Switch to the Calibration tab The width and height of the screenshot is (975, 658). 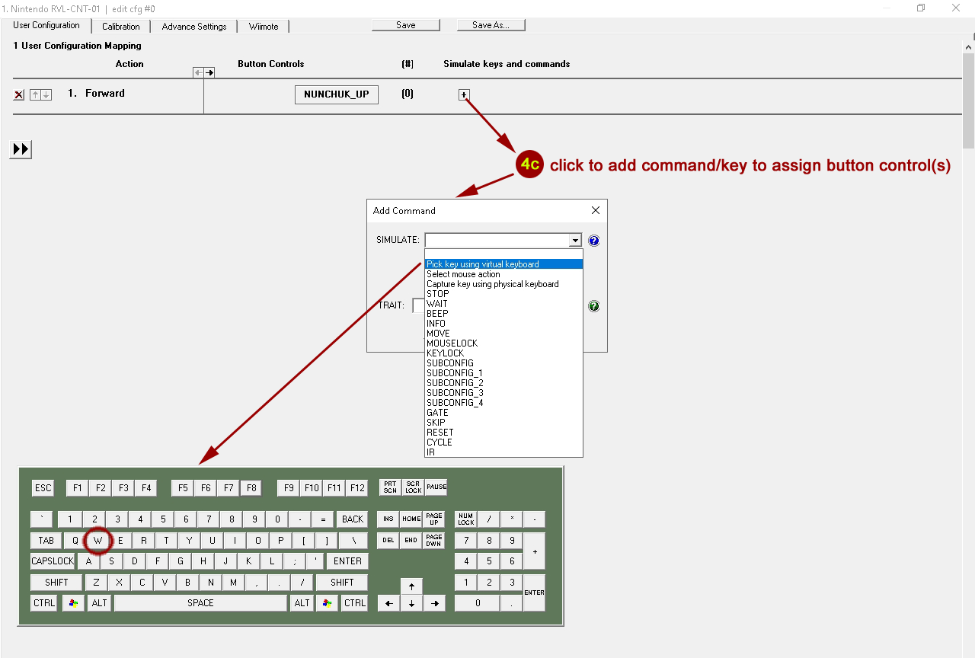click(120, 27)
